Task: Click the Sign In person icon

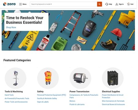Action: [117, 4]
